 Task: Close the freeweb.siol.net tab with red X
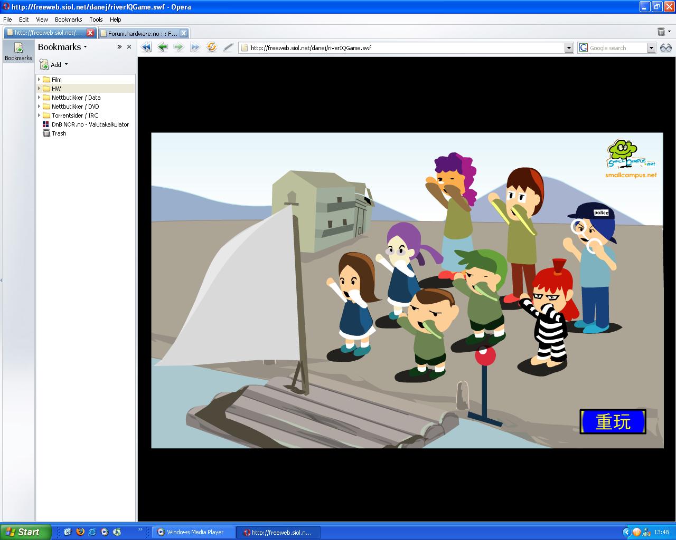click(x=90, y=33)
